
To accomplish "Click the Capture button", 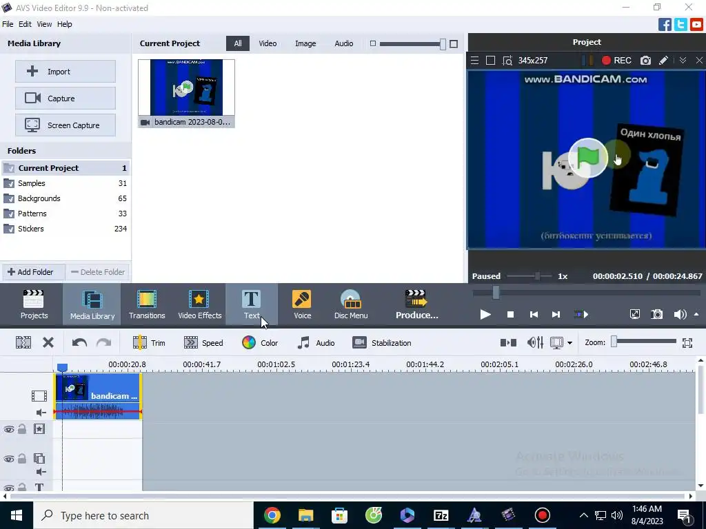I will click(65, 98).
